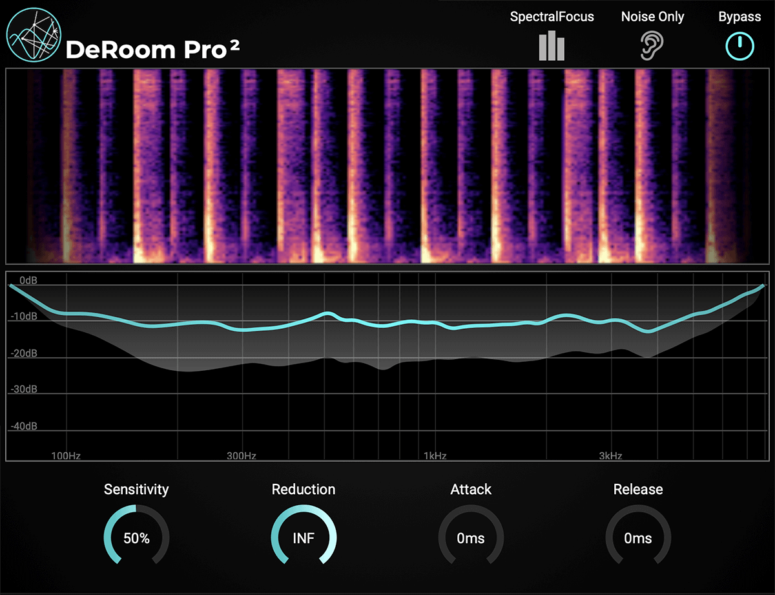Click the 0dB axis label
This screenshot has width=775, height=595.
[x=30, y=279]
